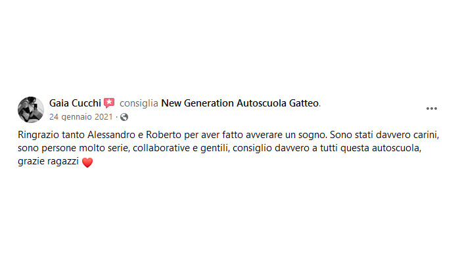This screenshot has width=460, height=263.
Task: Visit the New Generation Autoscuola Gatteo page
Action: [240, 103]
